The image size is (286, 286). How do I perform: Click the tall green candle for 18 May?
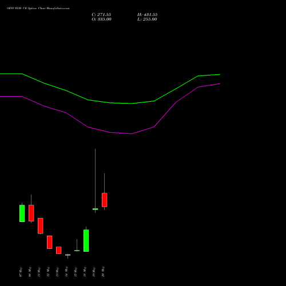pos(86,240)
